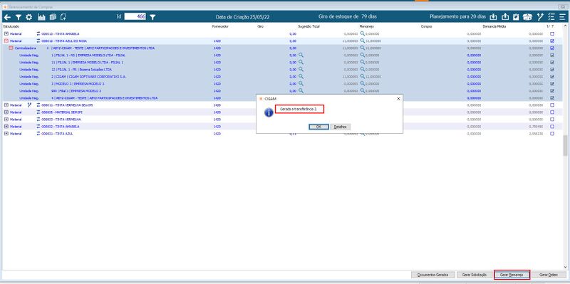This screenshot has height=284, width=570.
Task: Untick checkbox for 000012 TINTA AZUL row
Action: coord(552,41)
